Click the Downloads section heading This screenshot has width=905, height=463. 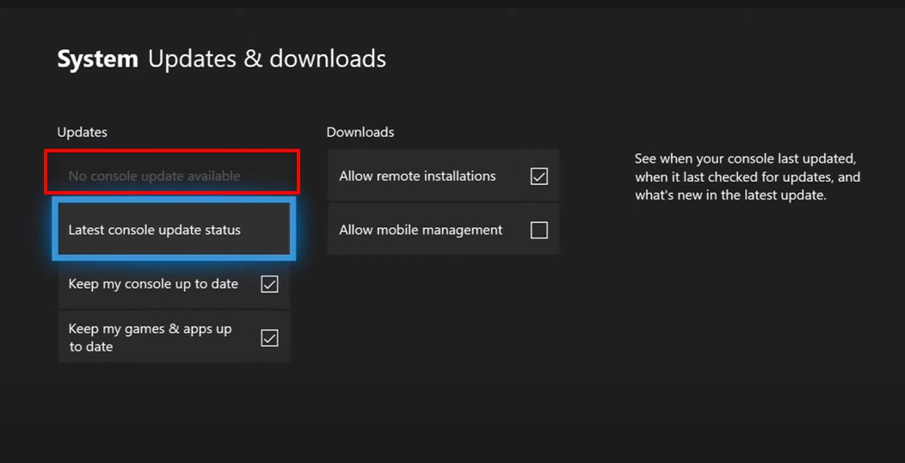click(360, 133)
